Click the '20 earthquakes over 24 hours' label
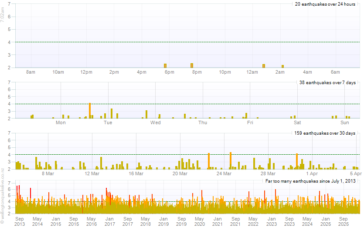This screenshot has height=231, width=364. pos(325,4)
